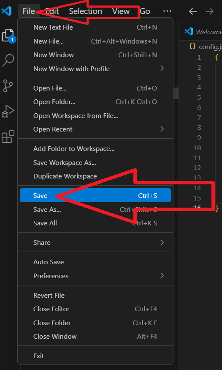This screenshot has width=222, height=370.
Task: Open the Search view icon
Action: pyautogui.click(x=8, y=60)
